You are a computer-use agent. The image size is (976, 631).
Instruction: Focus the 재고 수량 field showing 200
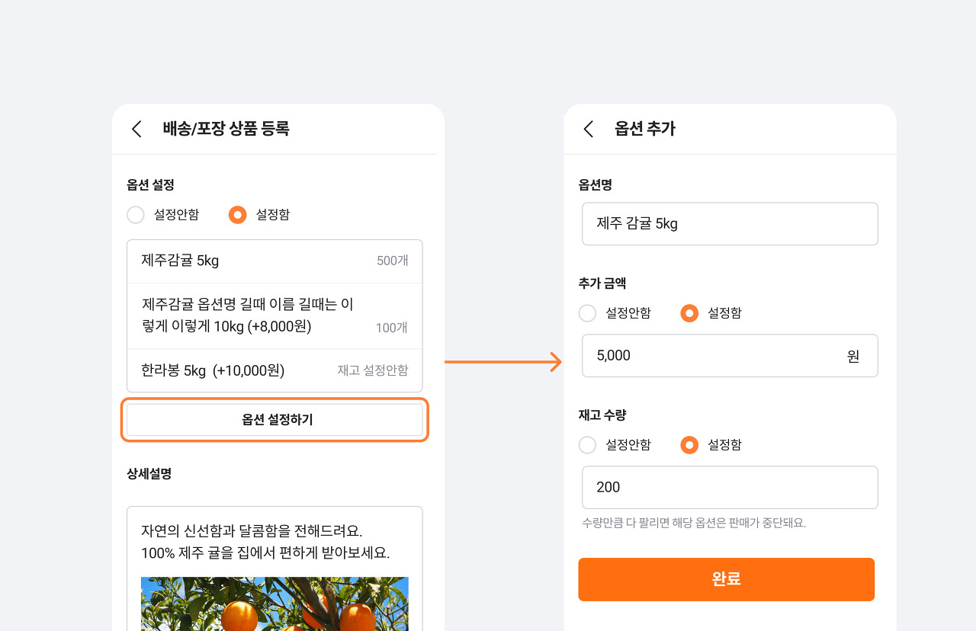(730, 488)
